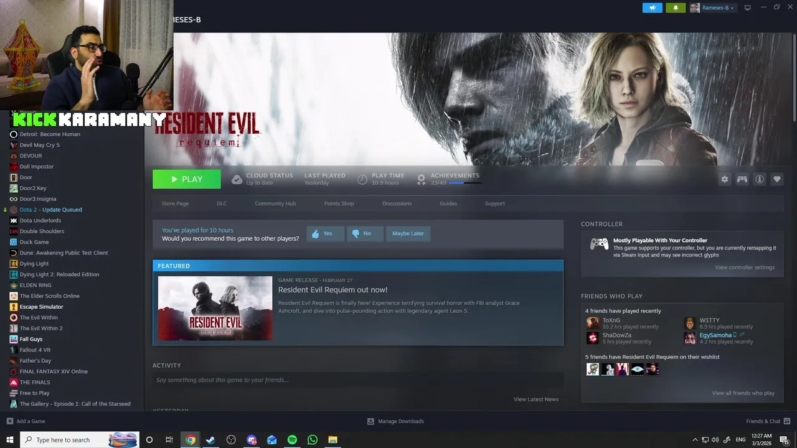This screenshot has height=448, width=797.
Task: Open the Discussions tab
Action: (x=397, y=203)
